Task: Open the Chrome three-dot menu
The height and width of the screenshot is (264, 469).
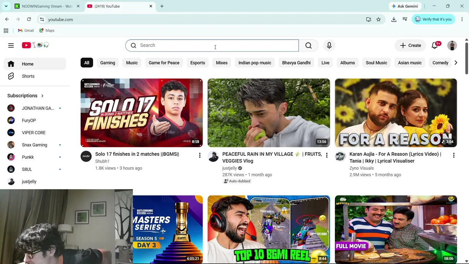Action: pos(462,19)
